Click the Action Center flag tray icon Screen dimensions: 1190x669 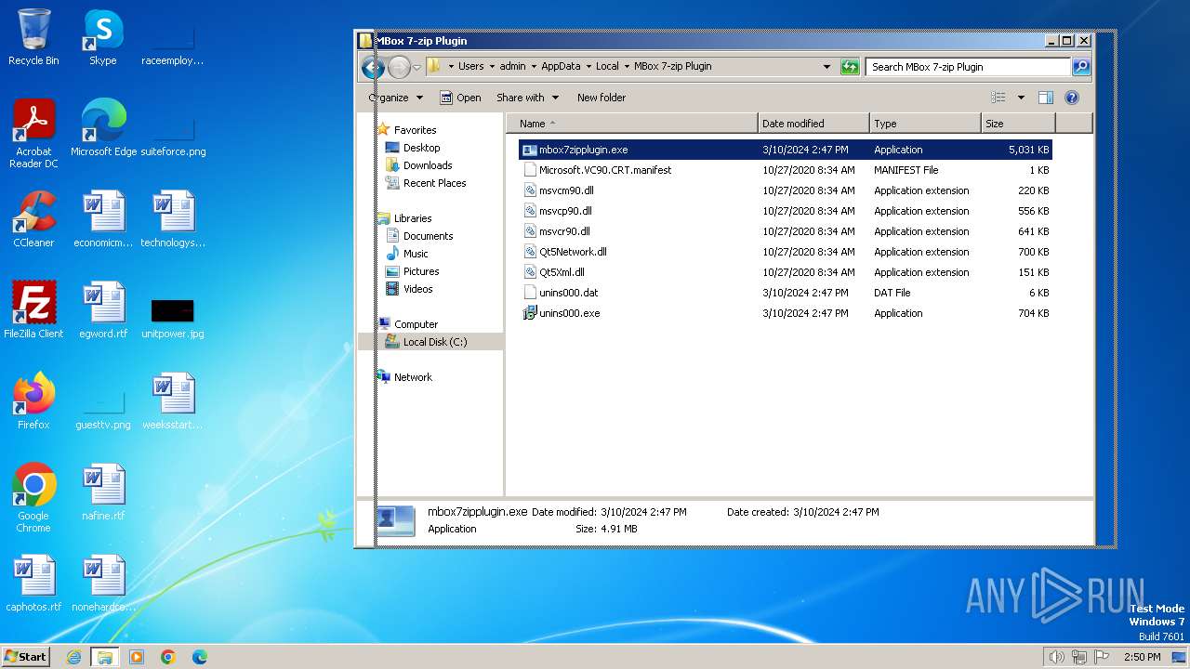(1101, 657)
